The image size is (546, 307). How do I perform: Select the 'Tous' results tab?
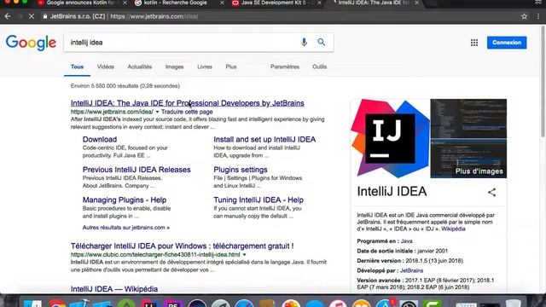click(x=77, y=67)
